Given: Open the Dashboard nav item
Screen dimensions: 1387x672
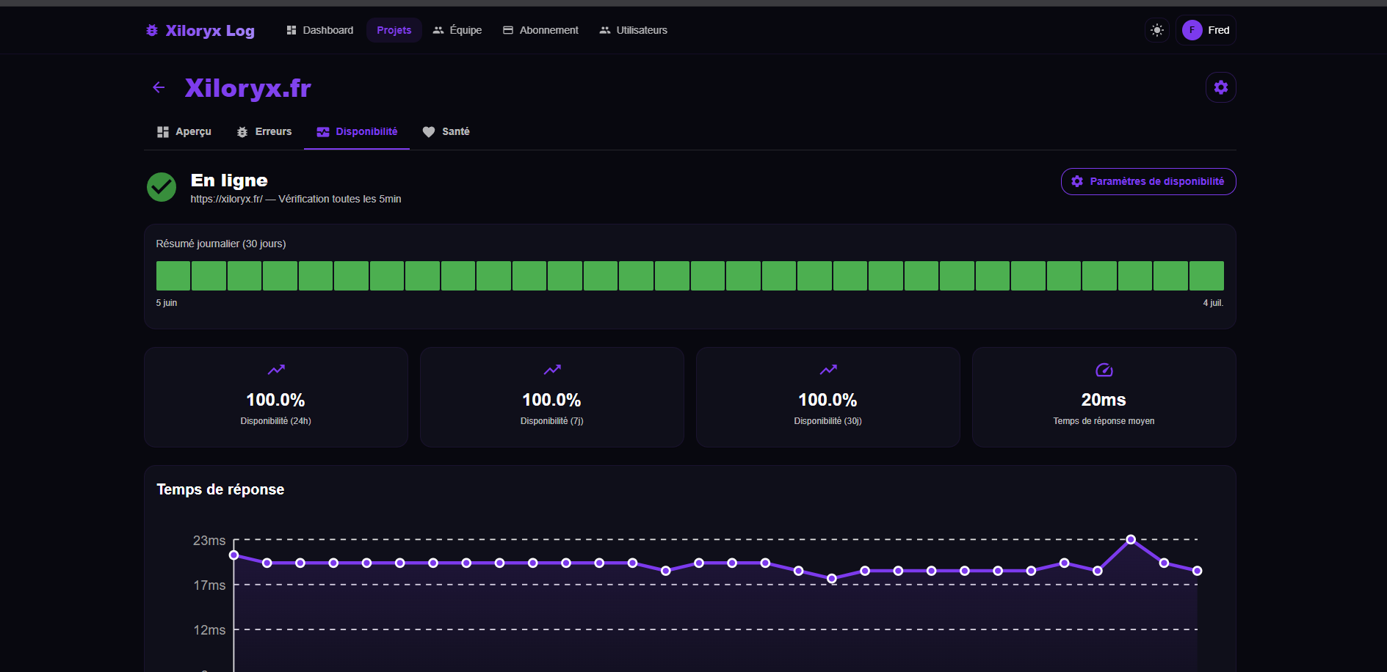Looking at the screenshot, I should [x=320, y=30].
